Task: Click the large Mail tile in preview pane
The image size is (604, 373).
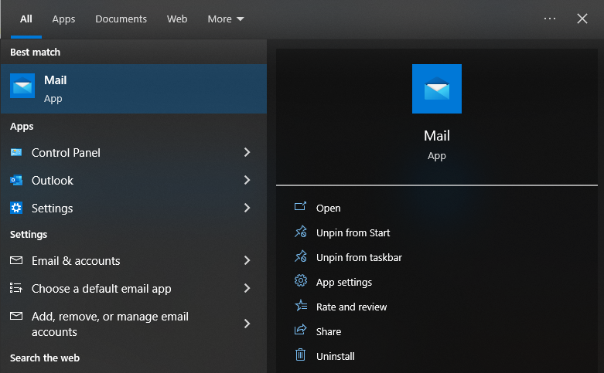Action: [437, 89]
